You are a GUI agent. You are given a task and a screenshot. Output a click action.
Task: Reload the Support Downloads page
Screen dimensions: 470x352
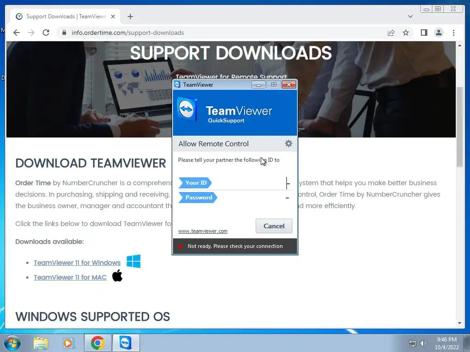pyautogui.click(x=46, y=33)
